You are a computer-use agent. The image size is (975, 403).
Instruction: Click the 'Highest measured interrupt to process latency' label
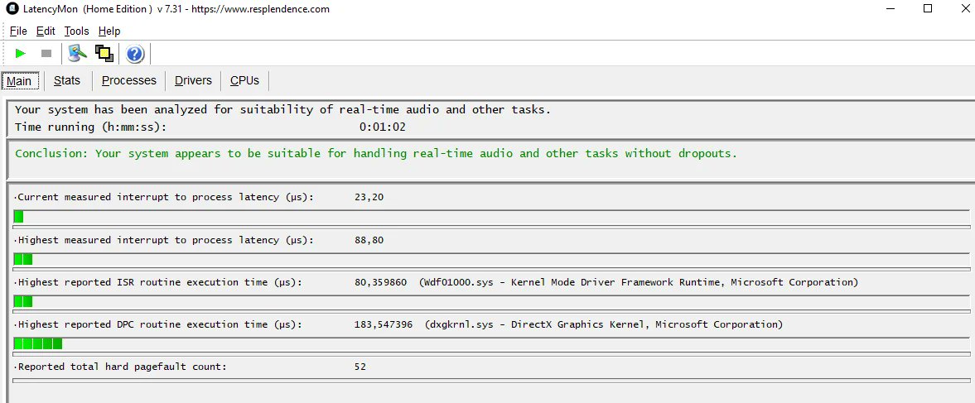pos(166,240)
